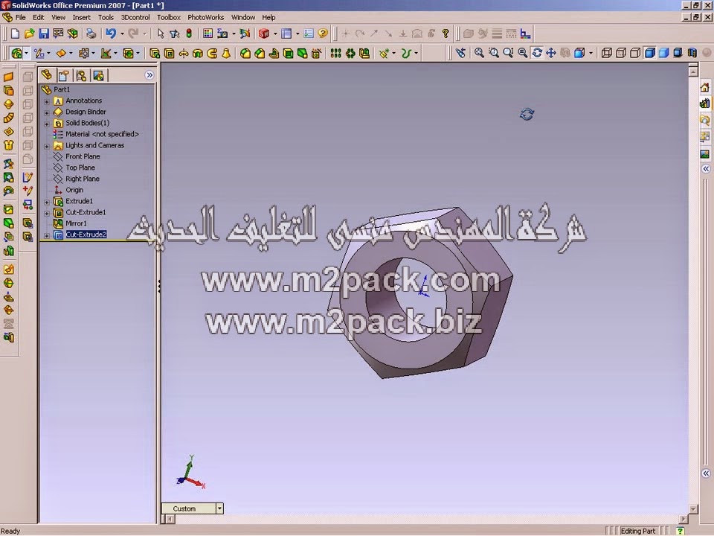This screenshot has width=714, height=536.
Task: Expand the Annotations tree node
Action: click(x=46, y=101)
